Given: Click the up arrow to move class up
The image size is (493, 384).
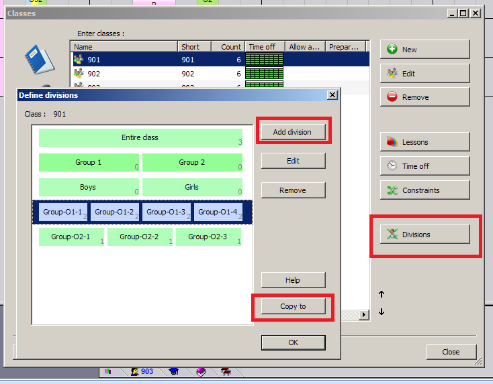Looking at the screenshot, I should click(x=382, y=294).
